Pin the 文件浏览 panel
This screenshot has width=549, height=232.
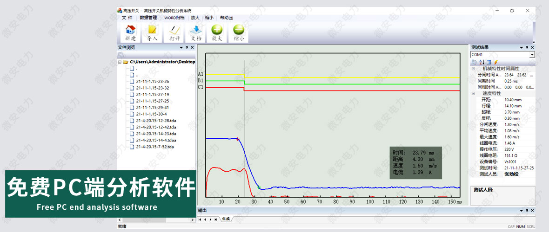[187, 47]
